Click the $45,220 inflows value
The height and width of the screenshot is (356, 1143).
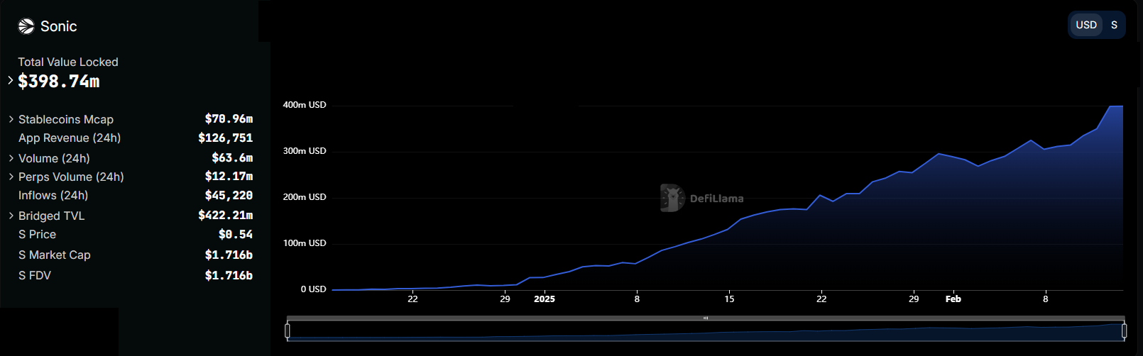pyautogui.click(x=229, y=195)
